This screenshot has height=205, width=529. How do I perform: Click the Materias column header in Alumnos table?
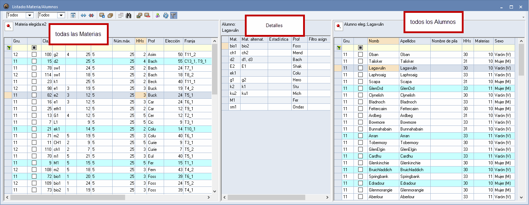coord(484,41)
